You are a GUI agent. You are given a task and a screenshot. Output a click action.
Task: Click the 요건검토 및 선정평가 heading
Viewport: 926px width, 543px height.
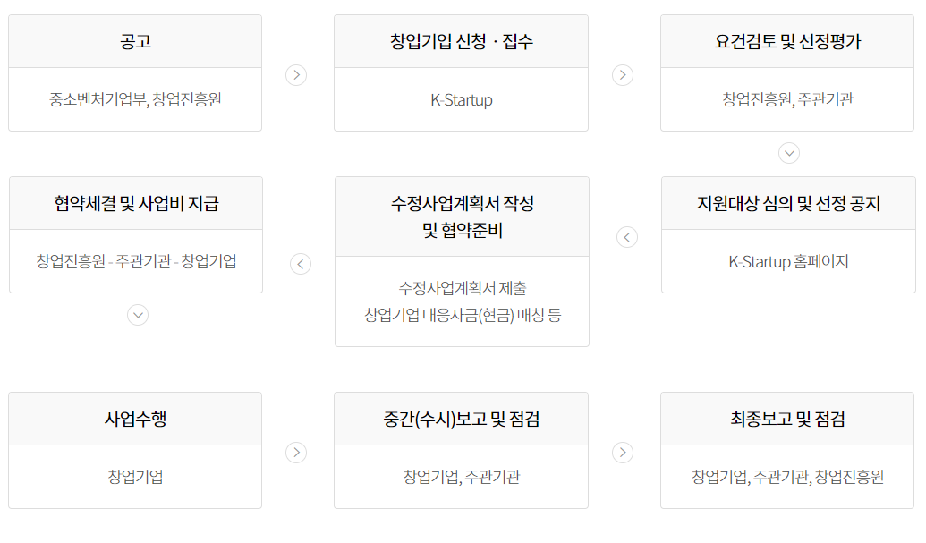coord(788,41)
